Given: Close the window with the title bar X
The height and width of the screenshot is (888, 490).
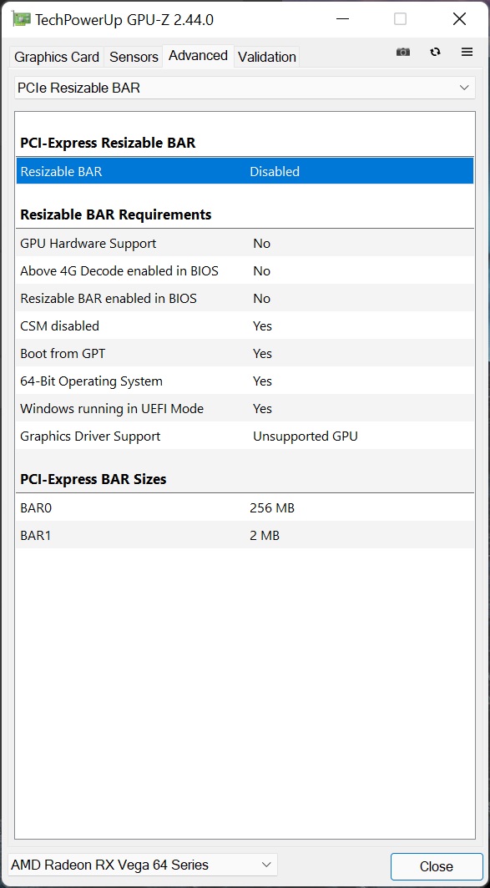Looking at the screenshot, I should [459, 19].
